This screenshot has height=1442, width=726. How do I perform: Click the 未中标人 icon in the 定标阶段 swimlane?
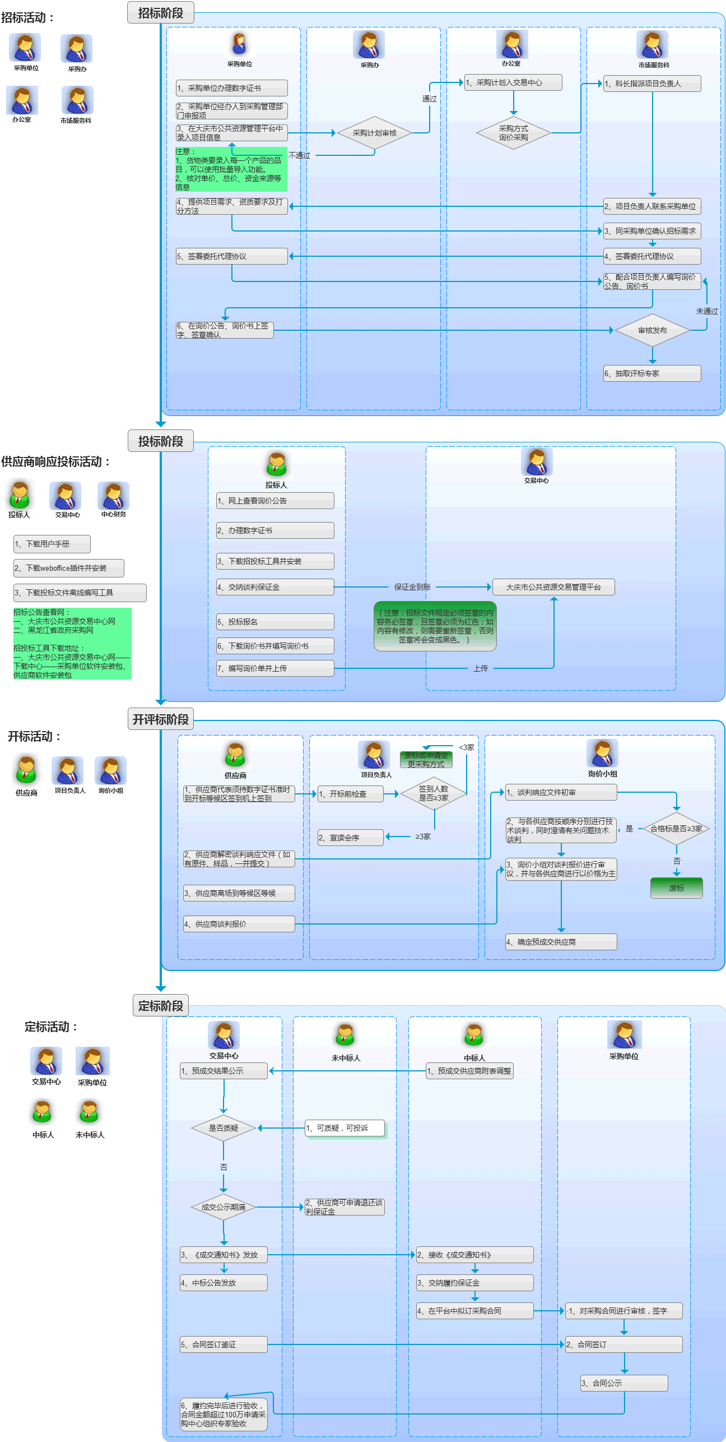click(x=345, y=1035)
